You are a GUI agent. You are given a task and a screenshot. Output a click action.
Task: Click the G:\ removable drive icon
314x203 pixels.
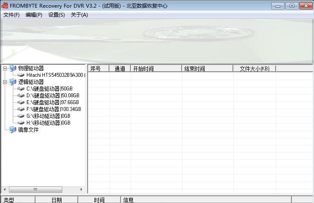tap(21, 116)
